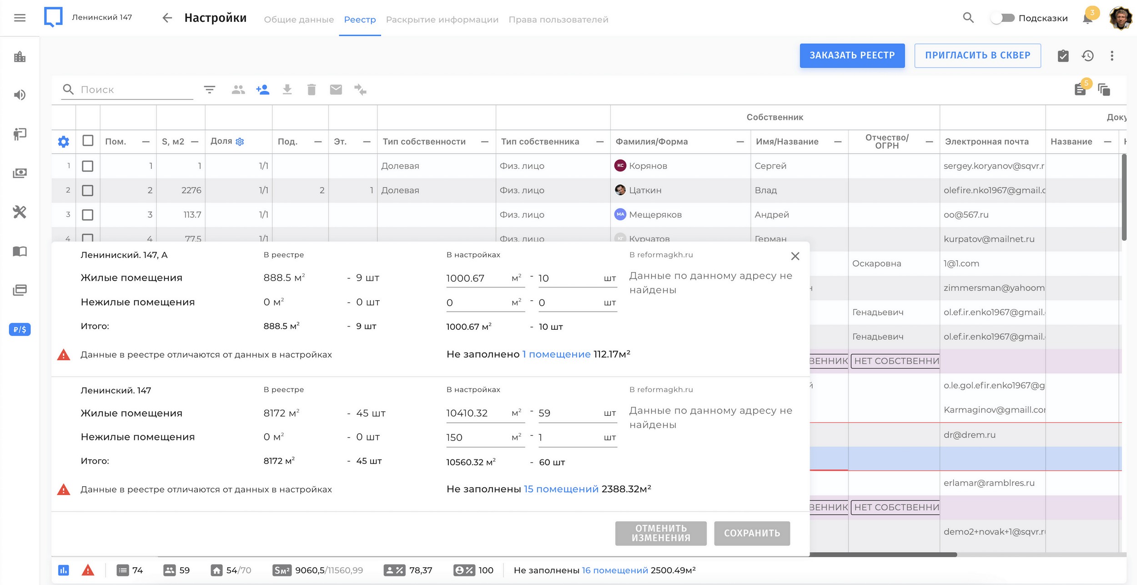Click the add owner person-plus icon
Image resolution: width=1137 pixels, height=585 pixels.
pyautogui.click(x=262, y=90)
